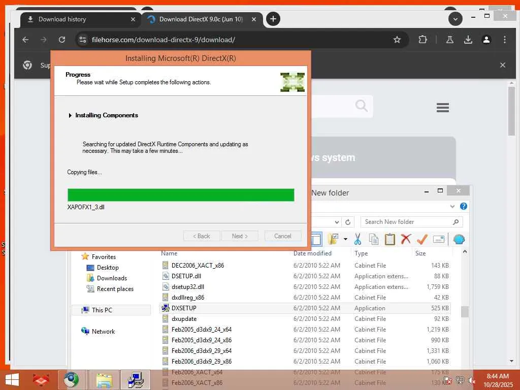Select the DSETUP.dll file
The width and height of the screenshot is (520, 390).
[x=186, y=276]
